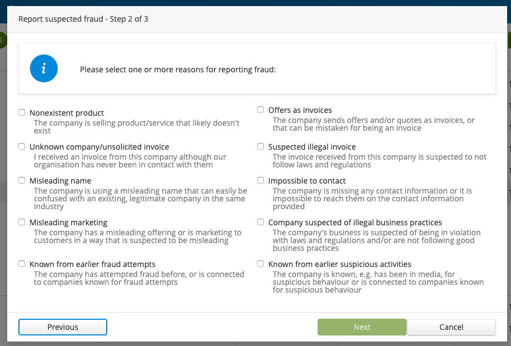Cancel the fraud report
Viewport: 511px width, 346px height.
tap(451, 327)
